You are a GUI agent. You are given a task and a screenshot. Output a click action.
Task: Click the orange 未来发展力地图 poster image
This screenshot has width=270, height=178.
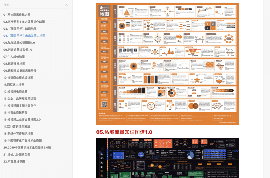click(x=167, y=64)
